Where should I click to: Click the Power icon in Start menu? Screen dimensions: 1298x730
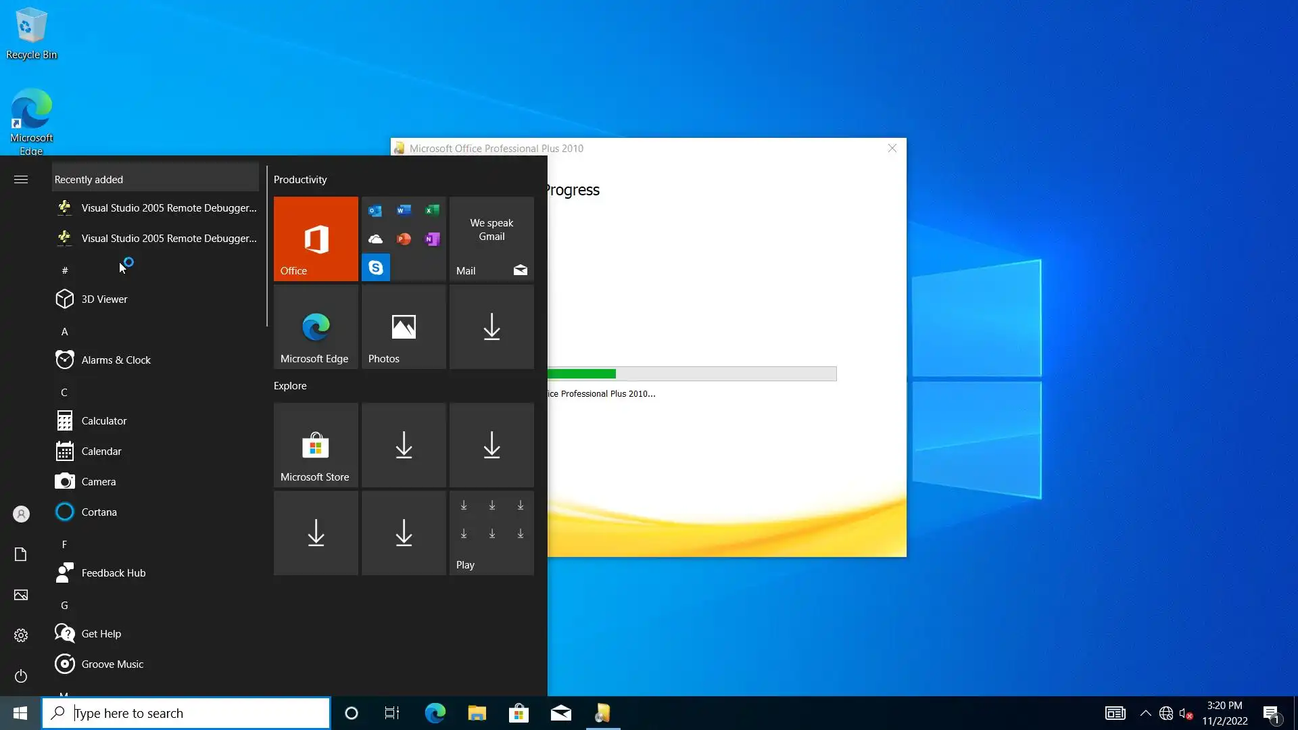tap(21, 676)
